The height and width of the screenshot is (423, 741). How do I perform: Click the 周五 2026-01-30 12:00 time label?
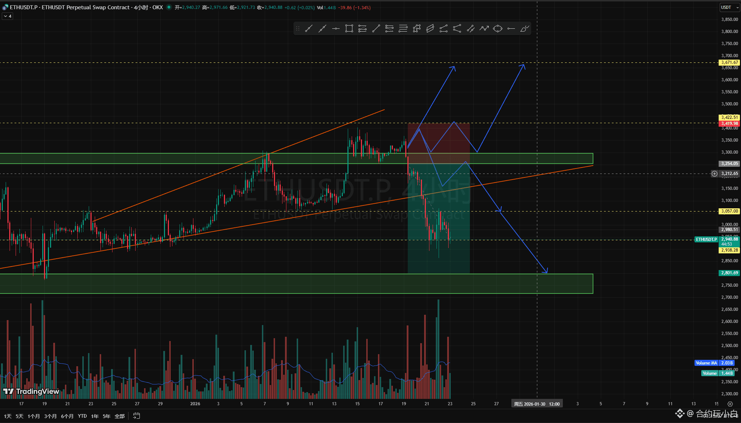(537, 404)
